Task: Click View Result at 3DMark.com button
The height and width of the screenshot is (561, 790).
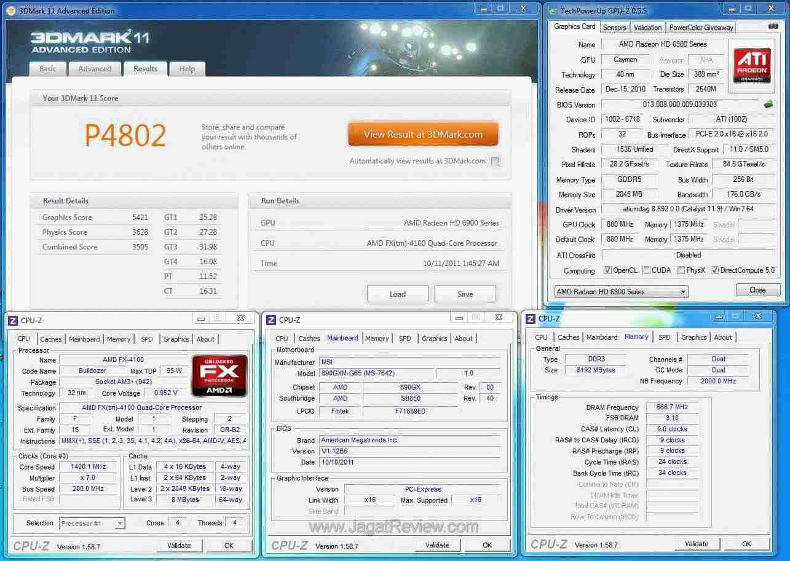Action: point(423,134)
